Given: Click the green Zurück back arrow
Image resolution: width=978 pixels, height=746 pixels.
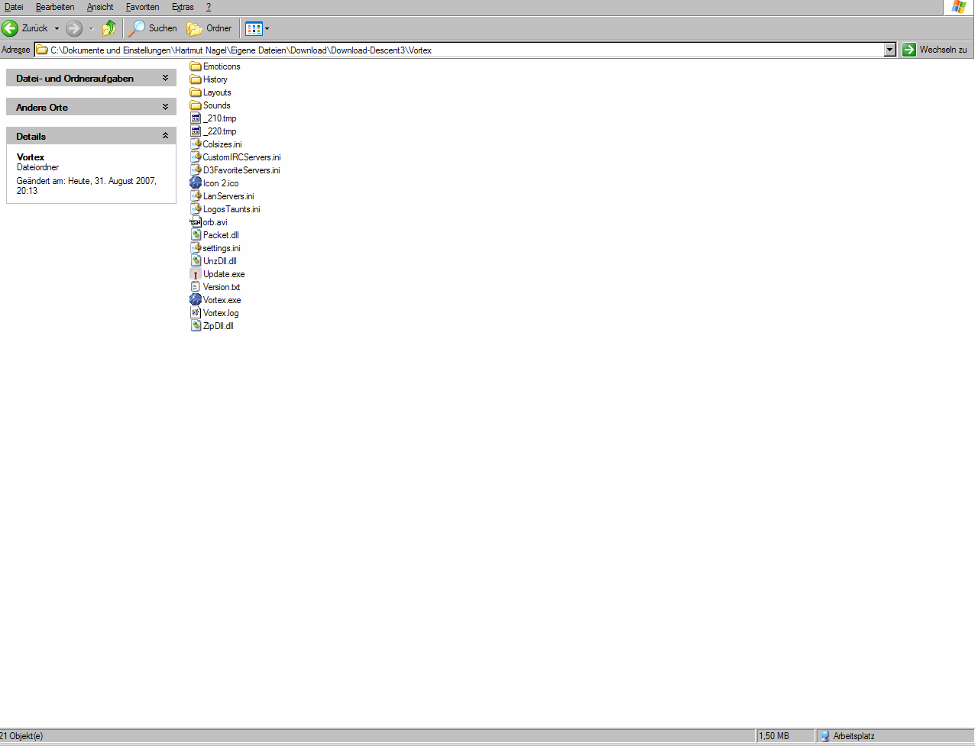Looking at the screenshot, I should coord(10,28).
